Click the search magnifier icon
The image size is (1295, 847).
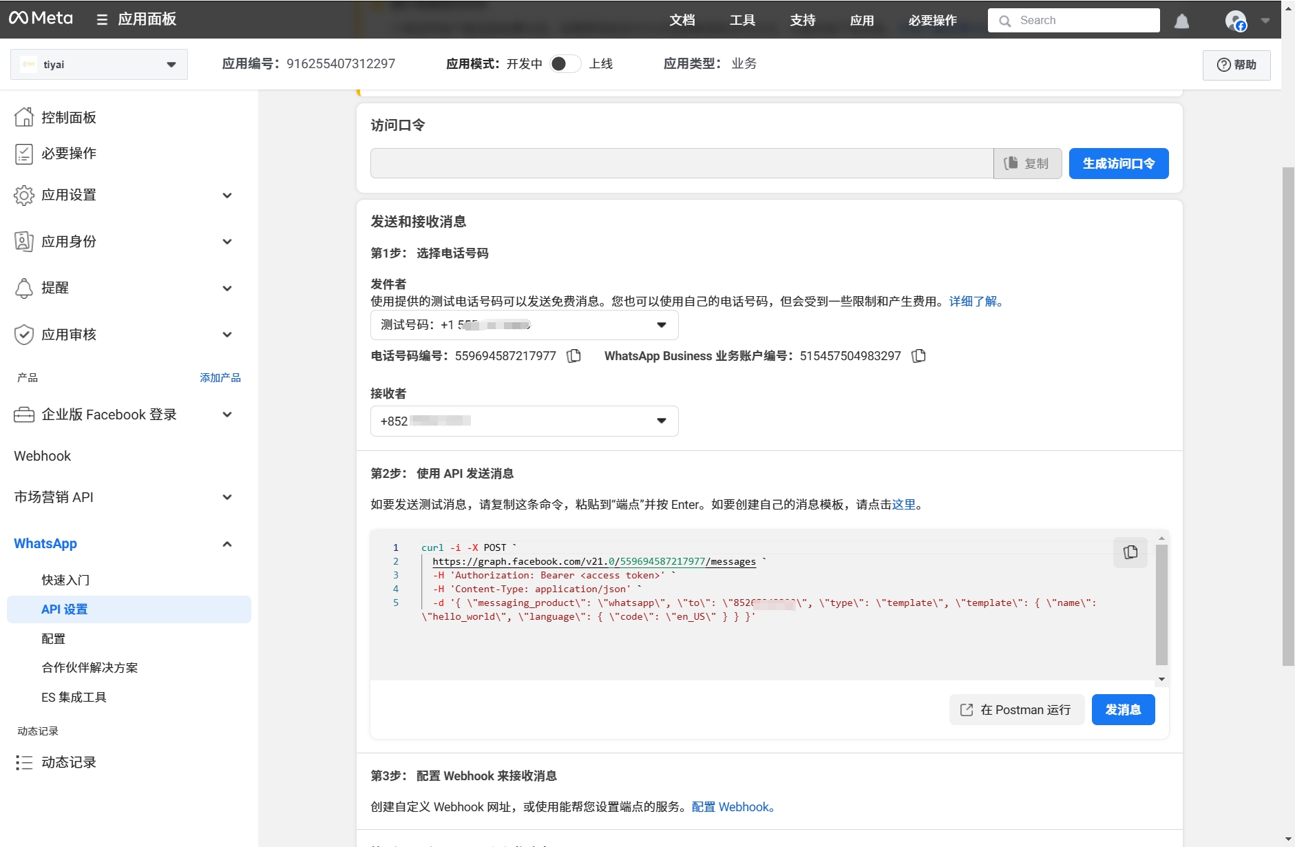tap(1005, 21)
